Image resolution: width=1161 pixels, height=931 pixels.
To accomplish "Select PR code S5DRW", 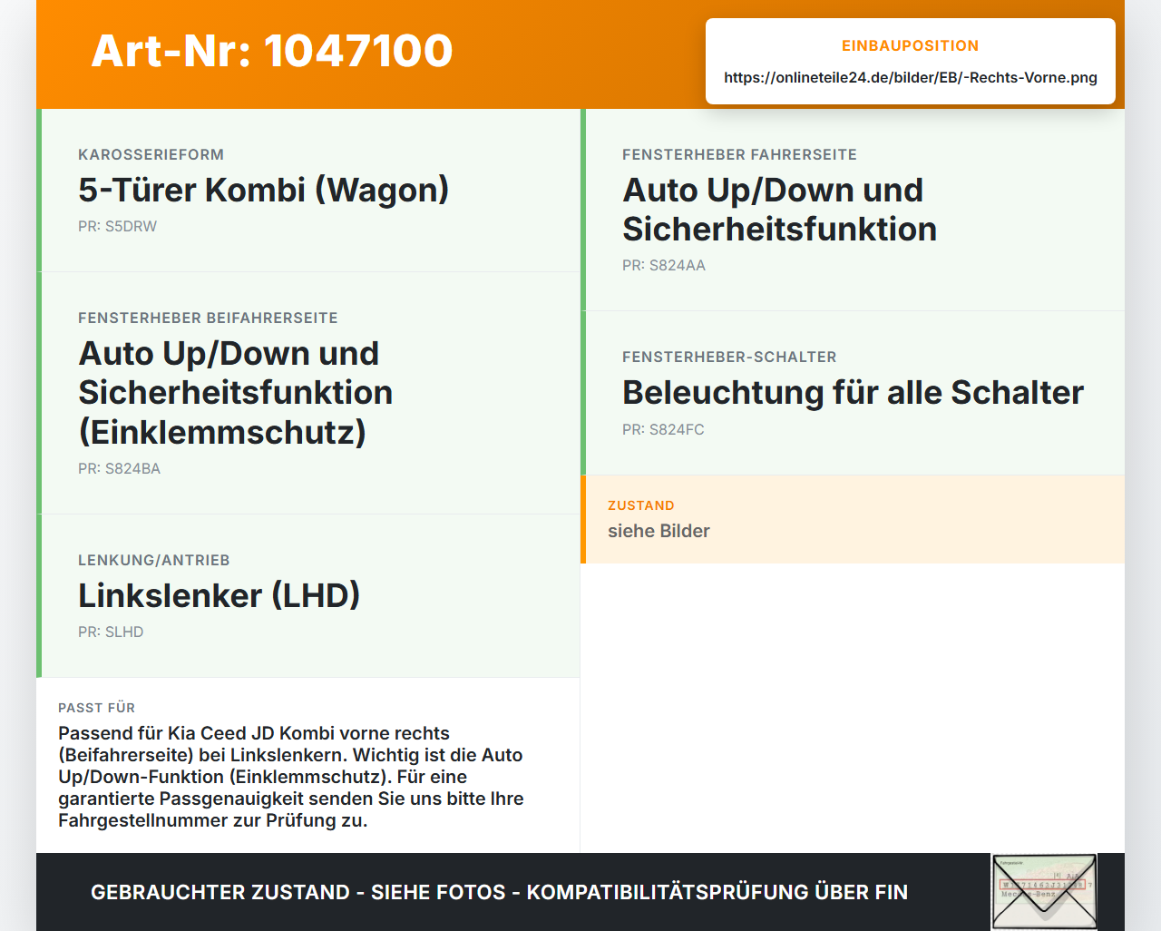I will click(117, 227).
